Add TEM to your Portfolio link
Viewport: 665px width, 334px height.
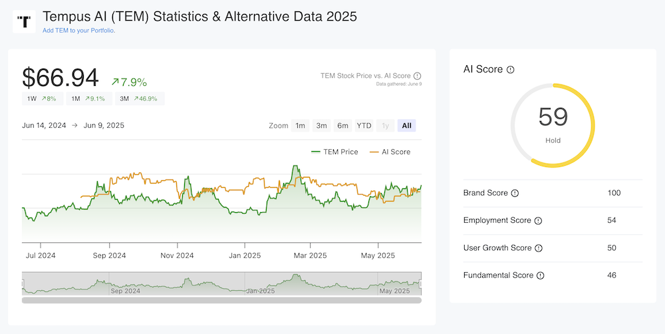(x=79, y=31)
